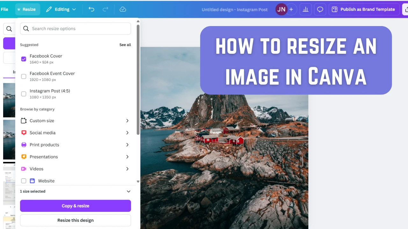Uncheck the Facebook Cover size option
The width and height of the screenshot is (408, 229).
(24, 59)
